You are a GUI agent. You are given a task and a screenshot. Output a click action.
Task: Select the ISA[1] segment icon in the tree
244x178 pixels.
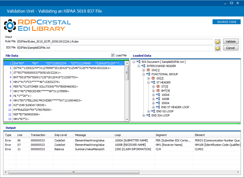pyautogui.click(x=148, y=70)
